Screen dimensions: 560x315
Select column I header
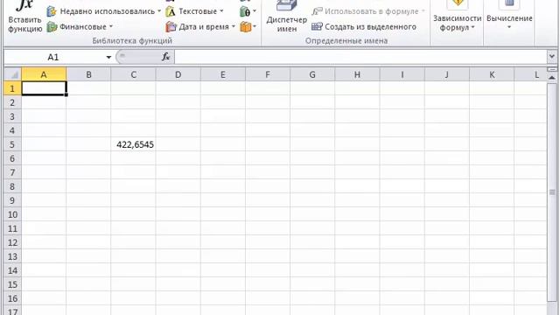(x=402, y=74)
